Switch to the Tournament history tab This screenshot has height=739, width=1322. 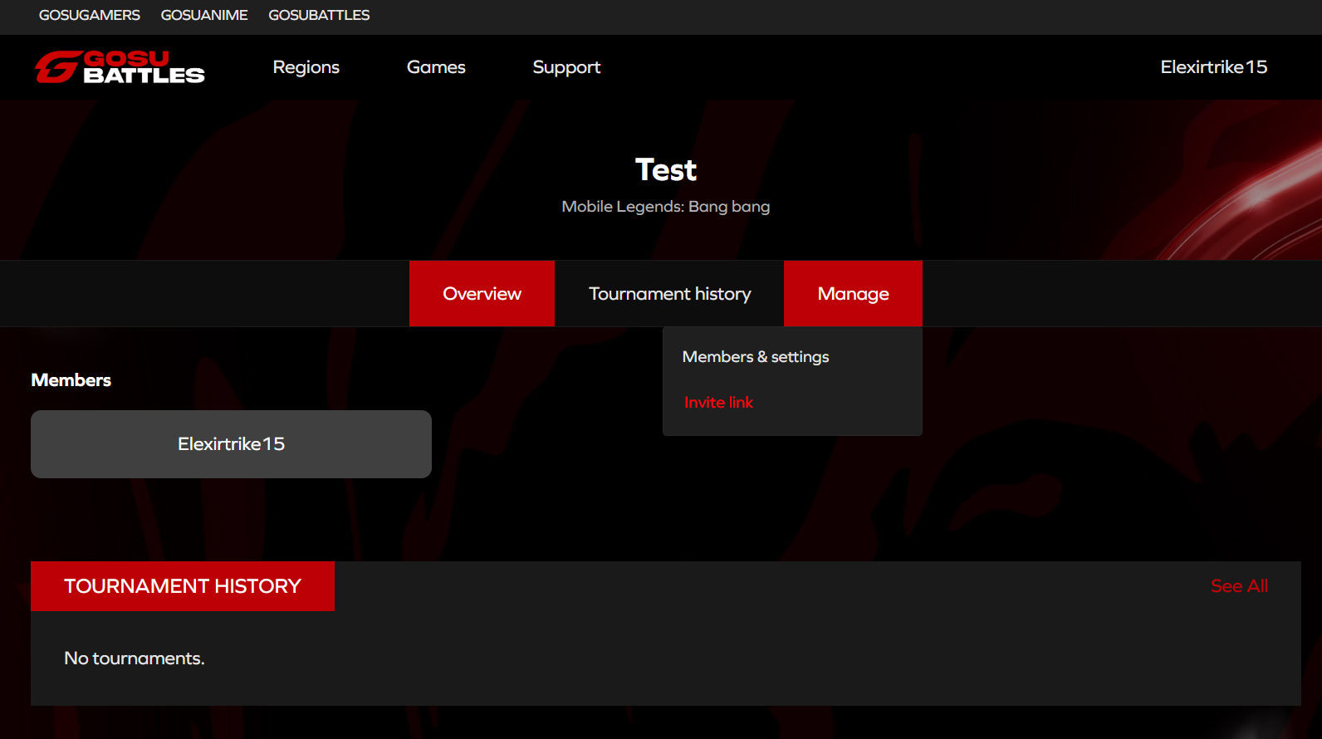pyautogui.click(x=669, y=294)
